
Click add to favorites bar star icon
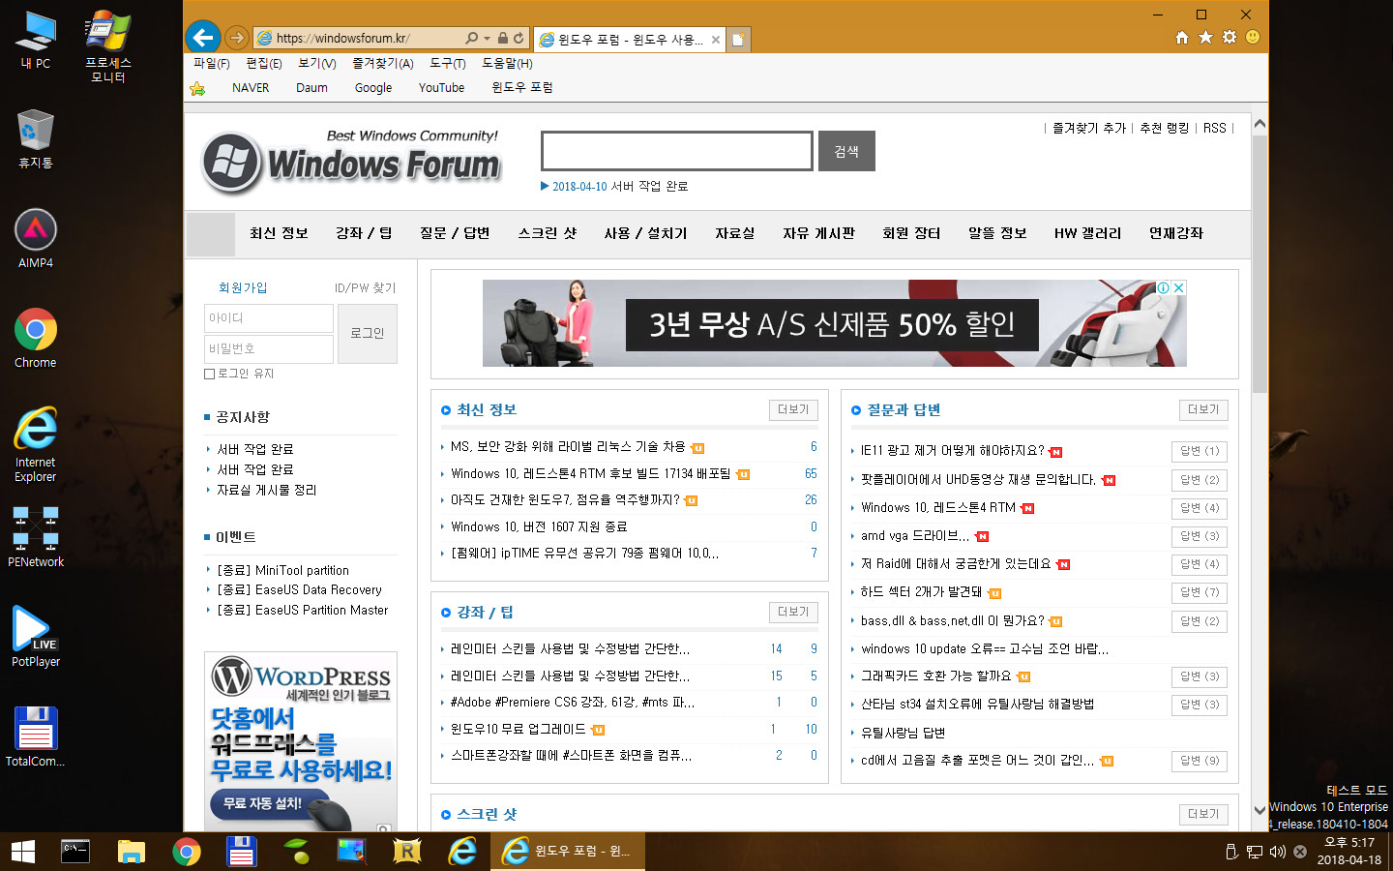point(197,88)
